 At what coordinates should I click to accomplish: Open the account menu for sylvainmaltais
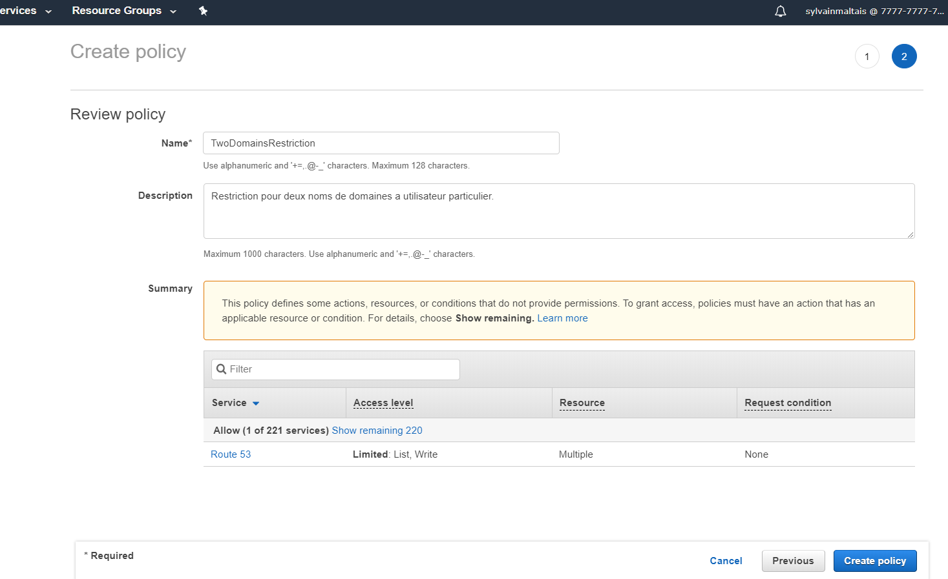tap(874, 11)
